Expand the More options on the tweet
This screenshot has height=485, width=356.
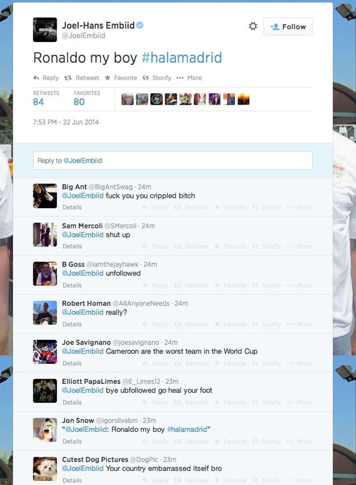click(189, 78)
